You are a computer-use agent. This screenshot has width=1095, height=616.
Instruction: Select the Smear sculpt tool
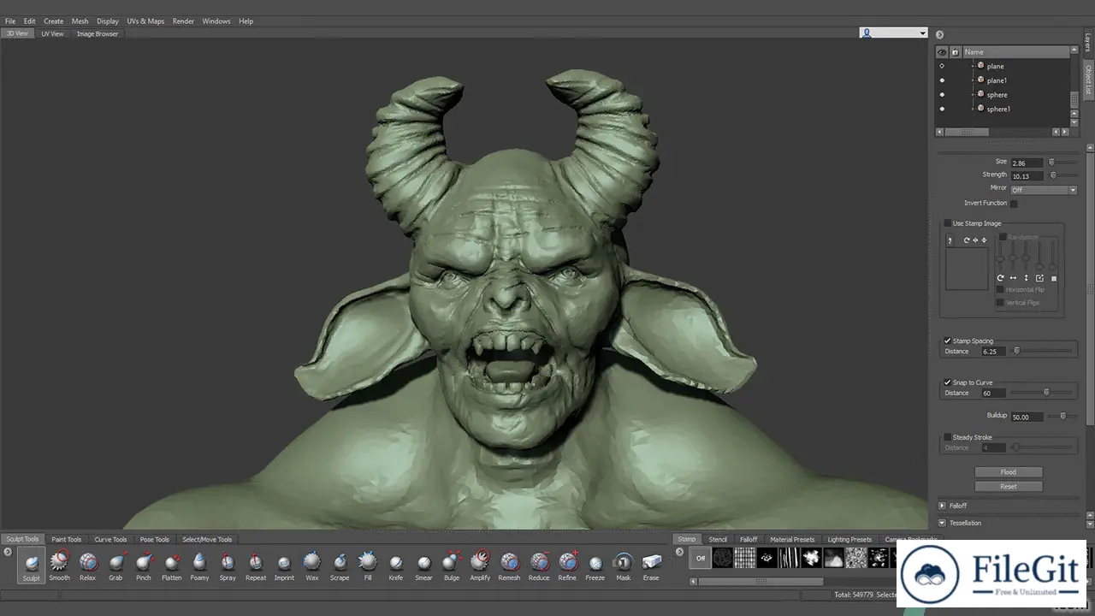pos(424,566)
